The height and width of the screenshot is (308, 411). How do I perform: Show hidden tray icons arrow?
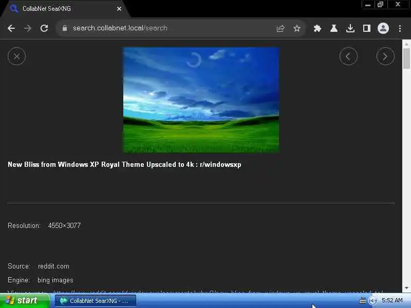[x=372, y=301]
